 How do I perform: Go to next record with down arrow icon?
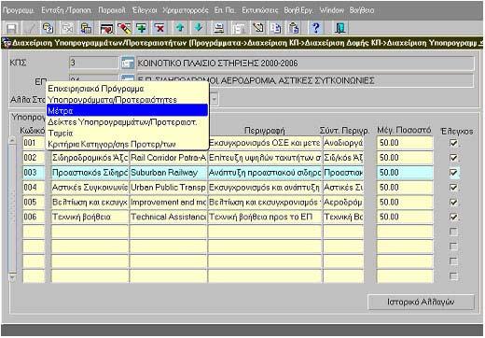(x=198, y=28)
